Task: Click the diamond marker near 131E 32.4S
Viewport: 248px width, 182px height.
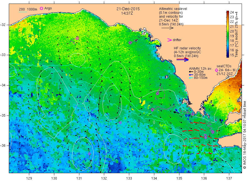Action: pos(77,38)
